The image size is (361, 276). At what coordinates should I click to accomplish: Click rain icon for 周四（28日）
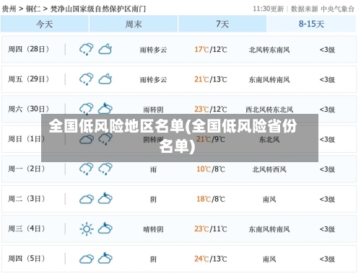pos(87,49)
